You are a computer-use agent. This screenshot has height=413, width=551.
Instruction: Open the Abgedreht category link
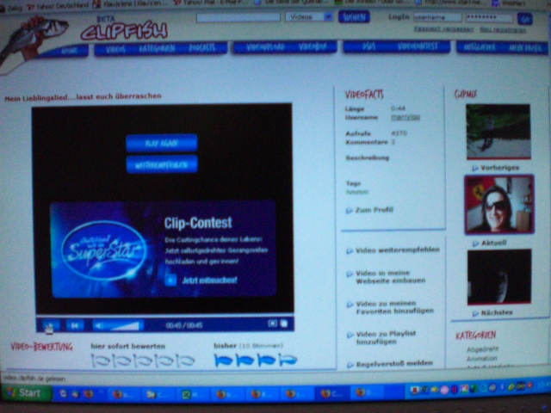pos(482,349)
